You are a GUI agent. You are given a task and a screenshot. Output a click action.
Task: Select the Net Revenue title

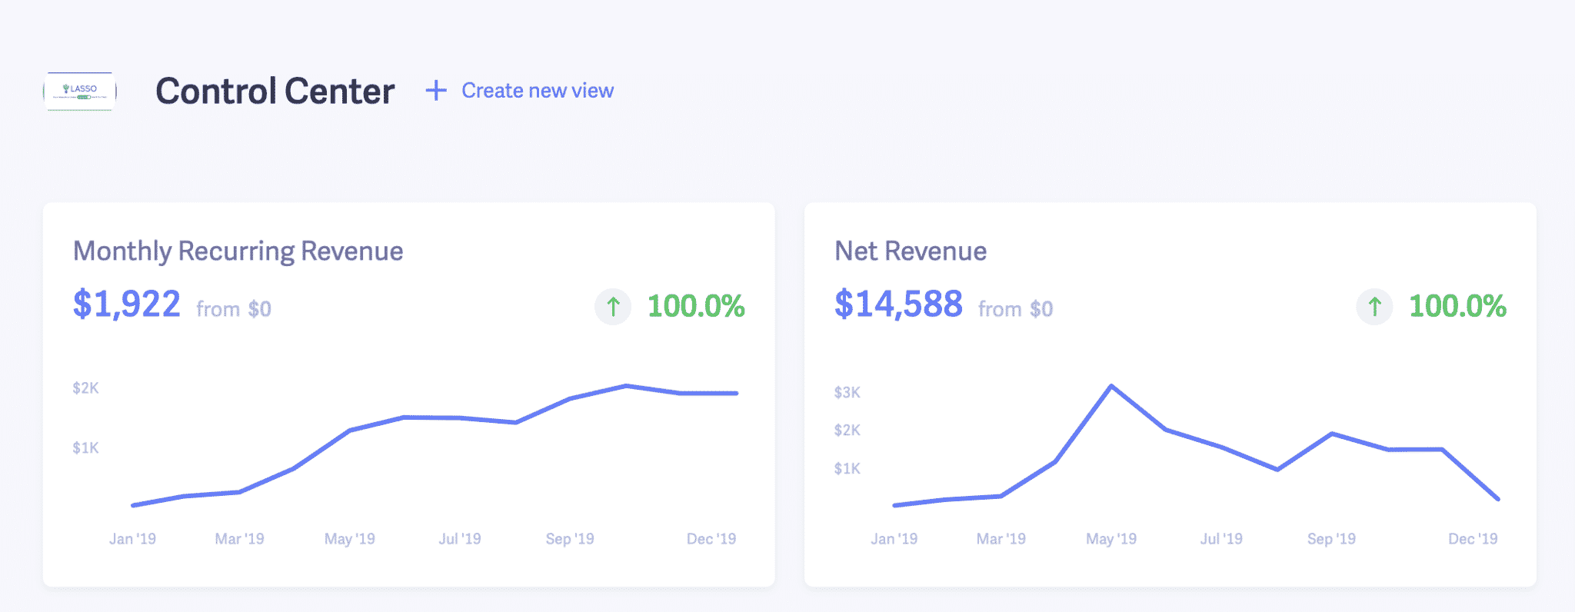click(x=911, y=251)
